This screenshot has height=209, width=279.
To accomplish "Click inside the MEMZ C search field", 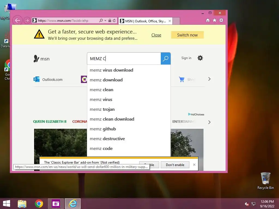I will tap(124, 59).
